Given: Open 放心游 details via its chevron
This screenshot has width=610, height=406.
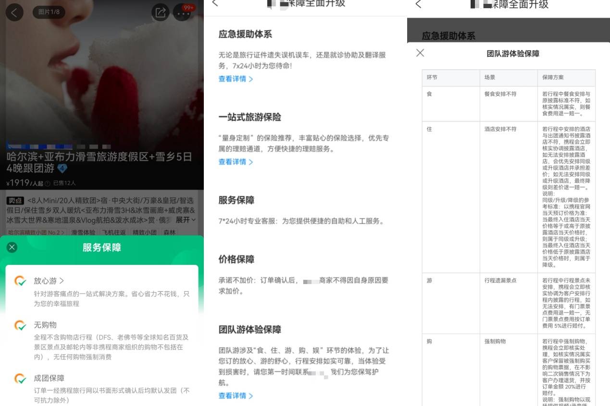Looking at the screenshot, I should pyautogui.click(x=62, y=281).
